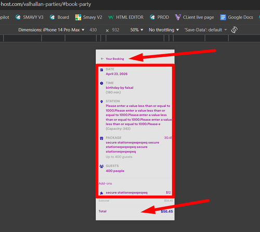Image resolution: width=260 pixels, height=232 pixels.
Task: Open the Board bookmark
Action: point(59,17)
